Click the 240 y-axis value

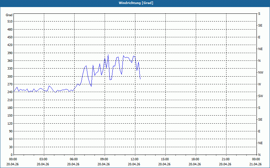(10, 92)
